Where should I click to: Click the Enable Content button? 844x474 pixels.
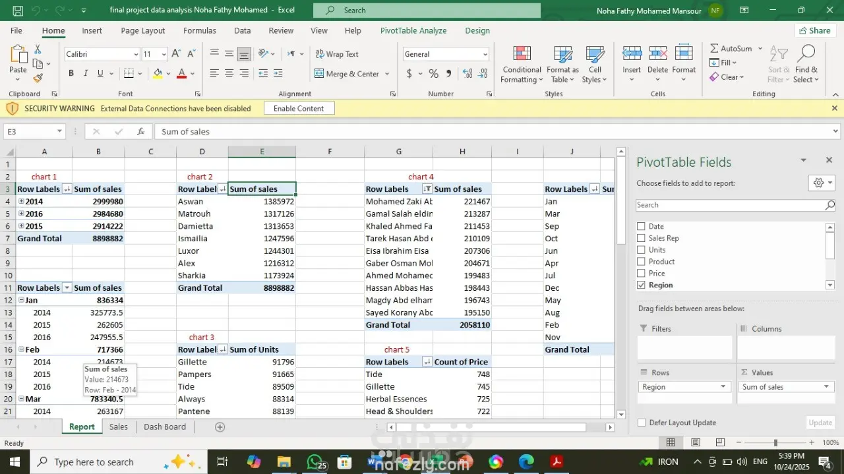click(299, 108)
